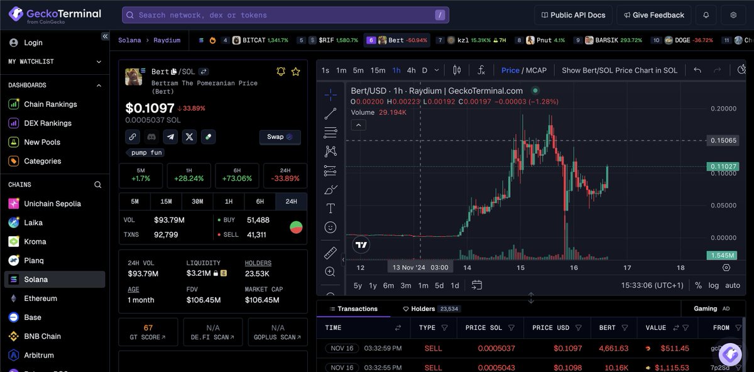The width and height of the screenshot is (754, 372).
Task: Collapse the Dashboards section
Action: pyautogui.click(x=99, y=85)
